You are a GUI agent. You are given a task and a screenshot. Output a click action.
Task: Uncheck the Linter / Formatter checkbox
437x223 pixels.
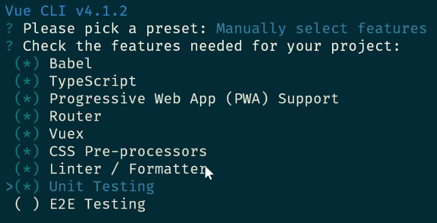point(27,169)
